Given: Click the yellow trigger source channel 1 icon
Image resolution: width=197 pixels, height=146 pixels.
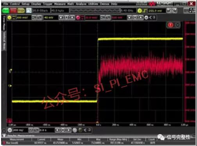Looking at the screenshot, I should coord(140,11).
